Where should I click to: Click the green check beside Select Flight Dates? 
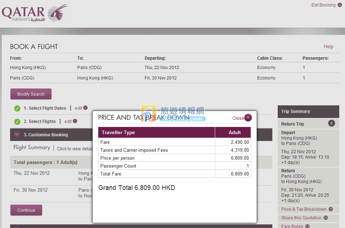(x=17, y=108)
